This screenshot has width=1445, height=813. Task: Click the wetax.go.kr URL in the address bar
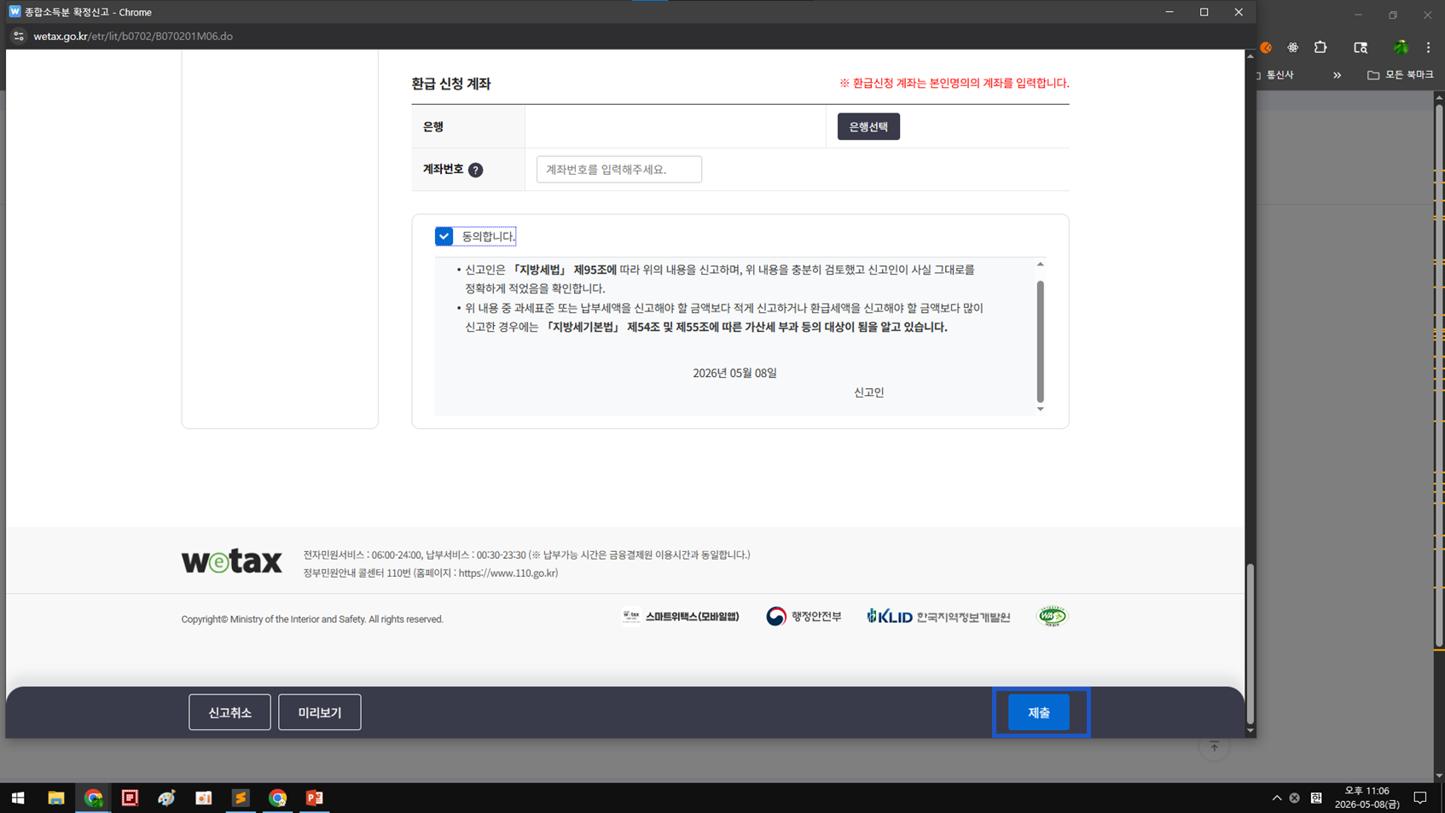pyautogui.click(x=133, y=37)
